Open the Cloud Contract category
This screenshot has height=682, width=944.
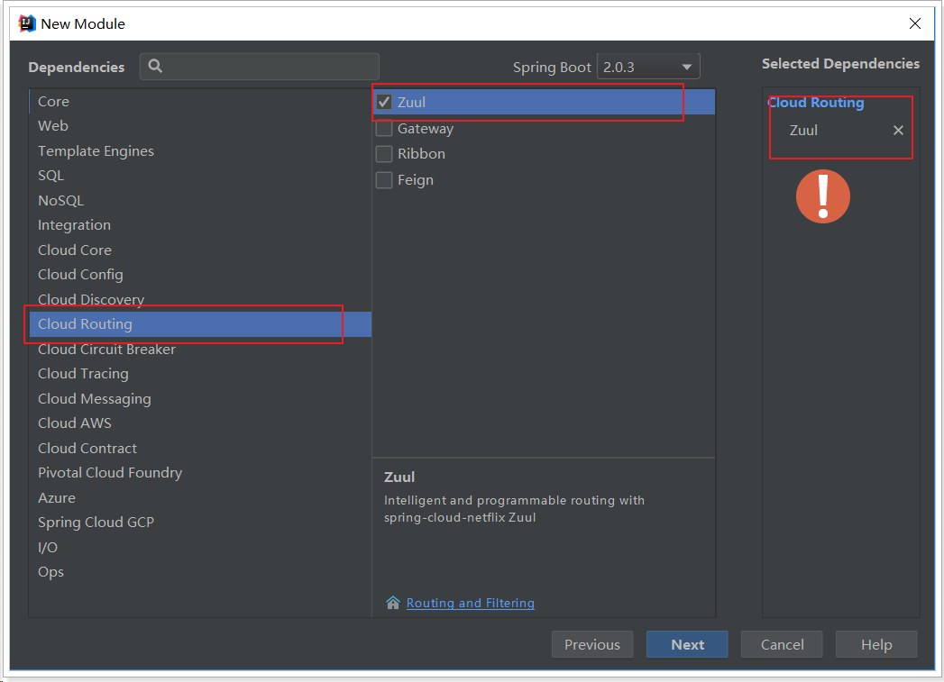pos(200,449)
